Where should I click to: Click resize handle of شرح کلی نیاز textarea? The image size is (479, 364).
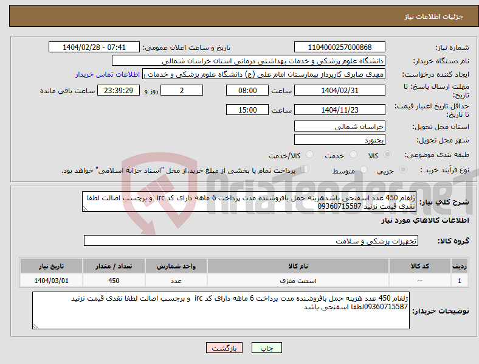(85, 209)
